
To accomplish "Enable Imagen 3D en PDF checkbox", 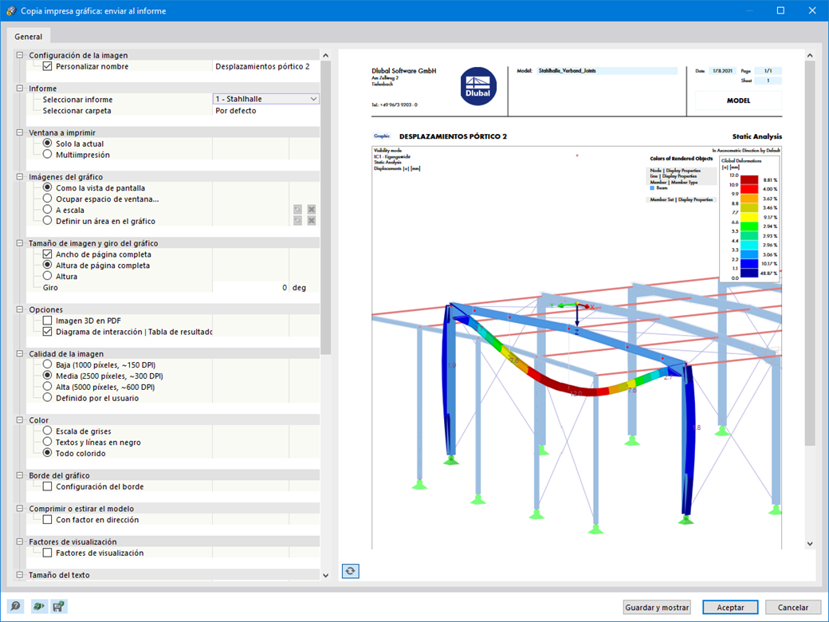I will pyautogui.click(x=48, y=321).
